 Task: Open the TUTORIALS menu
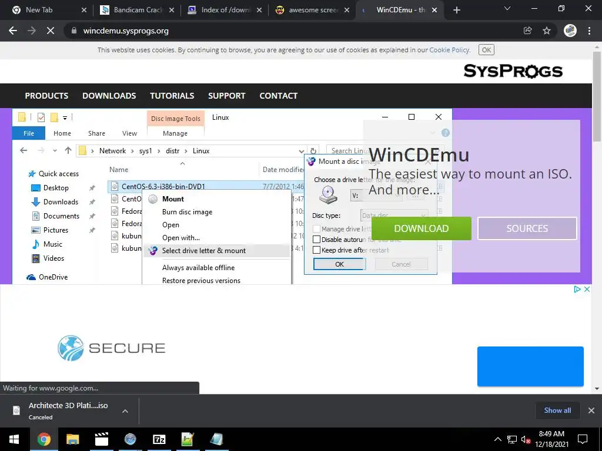click(172, 96)
